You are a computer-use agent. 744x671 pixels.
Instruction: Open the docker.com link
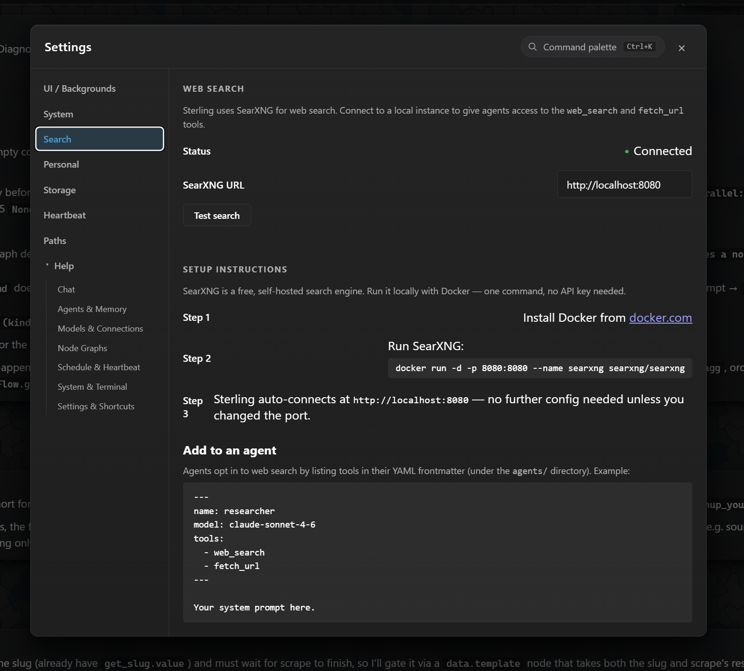coord(660,318)
